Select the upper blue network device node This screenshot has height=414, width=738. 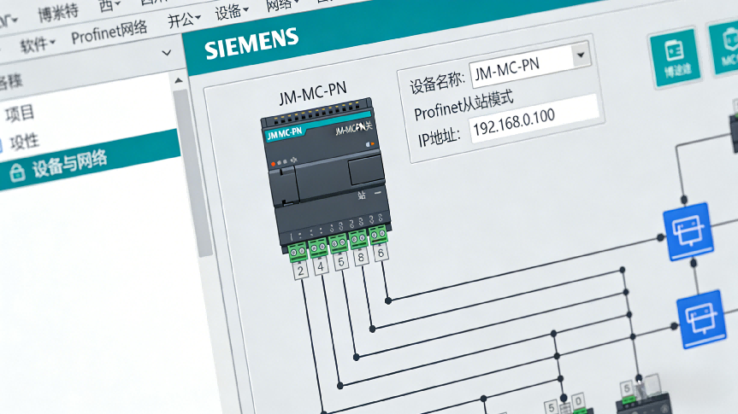tap(688, 231)
